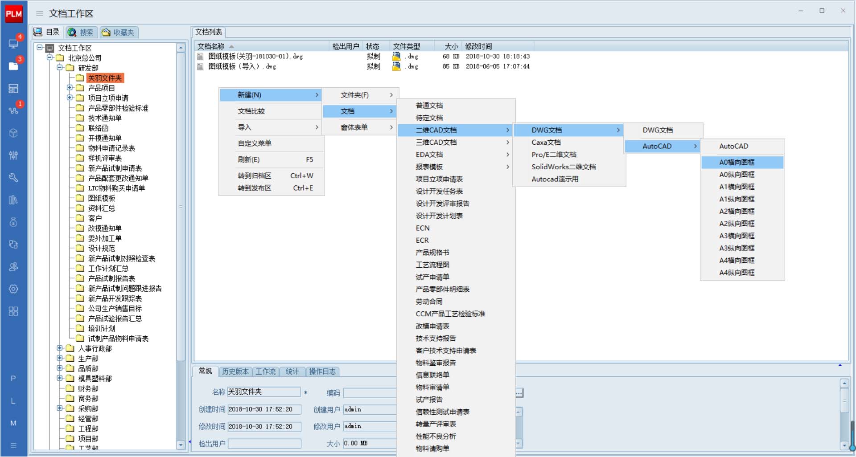
Task: Open the 历史版本 tab
Action: [x=235, y=371]
